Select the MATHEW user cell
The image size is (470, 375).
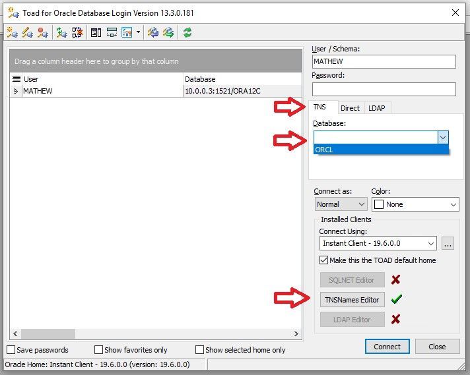point(102,91)
